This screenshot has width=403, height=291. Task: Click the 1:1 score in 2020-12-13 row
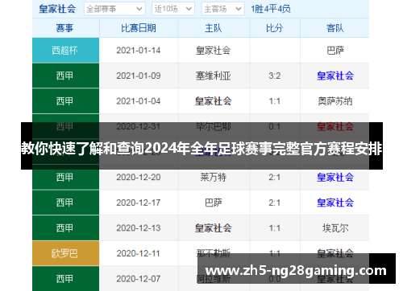click(x=275, y=228)
